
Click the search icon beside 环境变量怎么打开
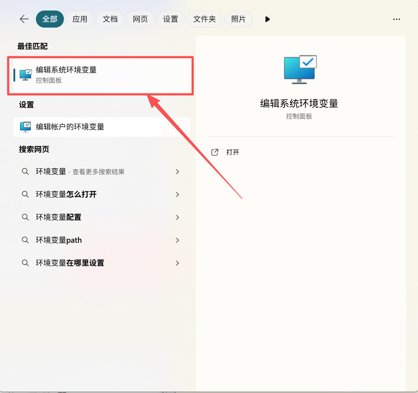point(25,195)
